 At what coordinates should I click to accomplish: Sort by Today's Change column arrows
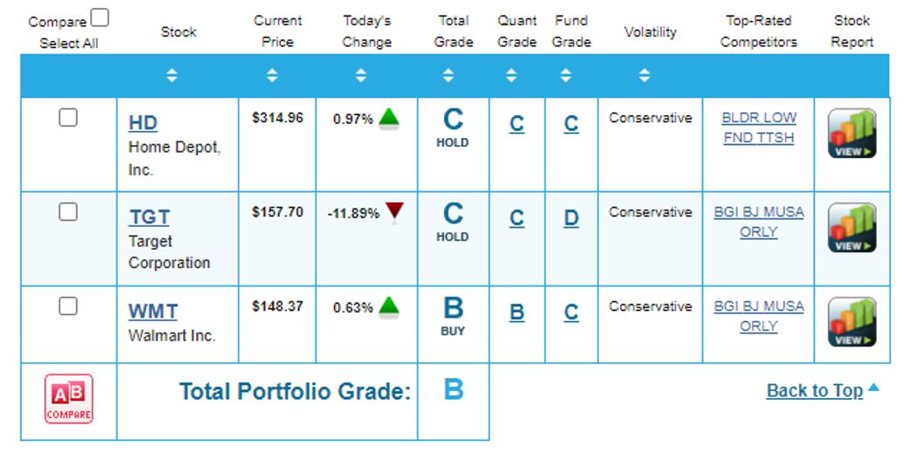(x=361, y=76)
